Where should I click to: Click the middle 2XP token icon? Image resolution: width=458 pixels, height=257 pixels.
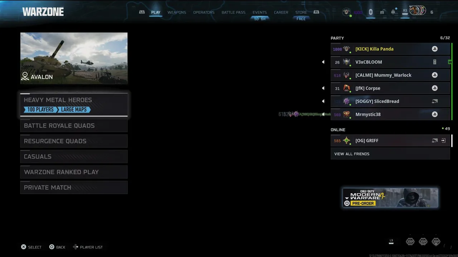pos(423,242)
